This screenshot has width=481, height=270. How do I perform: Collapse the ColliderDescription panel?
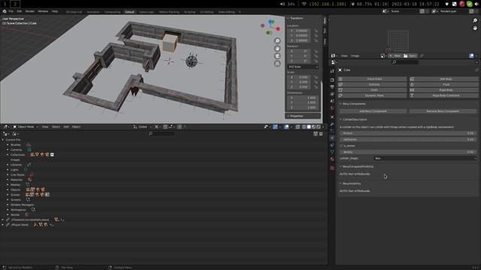tap(340, 119)
